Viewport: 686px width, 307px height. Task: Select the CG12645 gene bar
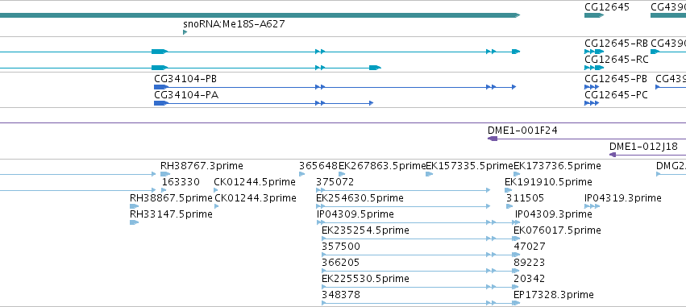[x=594, y=15]
